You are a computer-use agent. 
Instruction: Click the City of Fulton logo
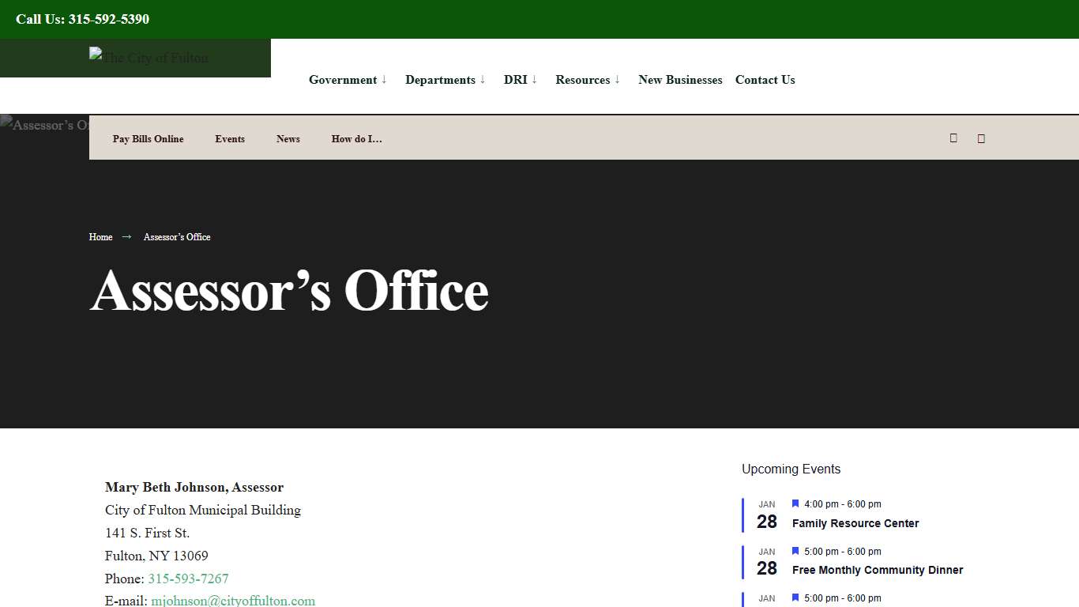pyautogui.click(x=148, y=58)
